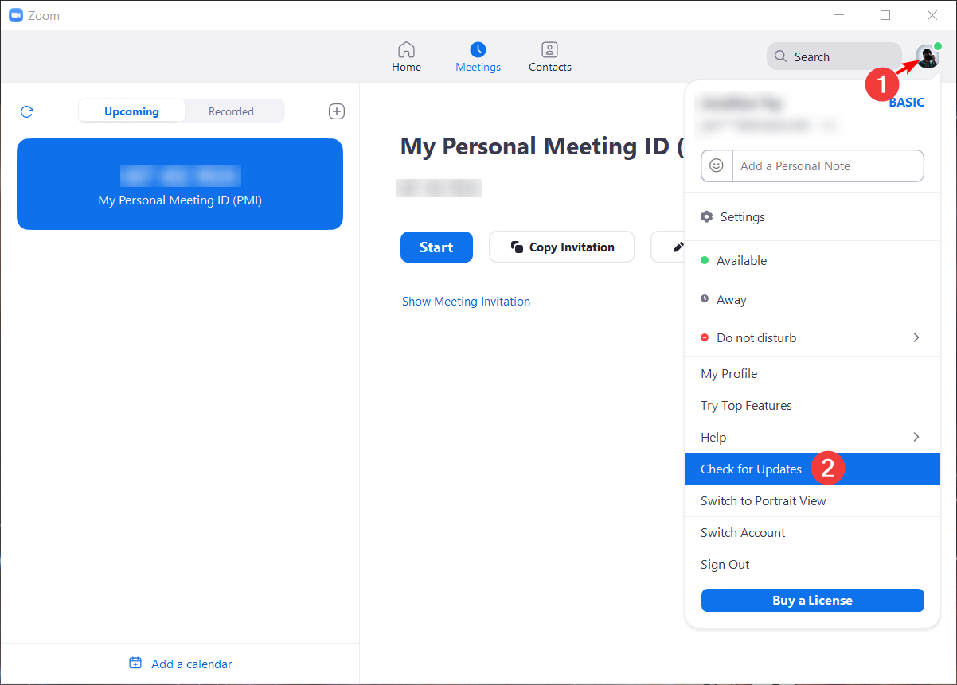
Task: Click the My Personal Meeting ID heading
Action: [x=541, y=146]
